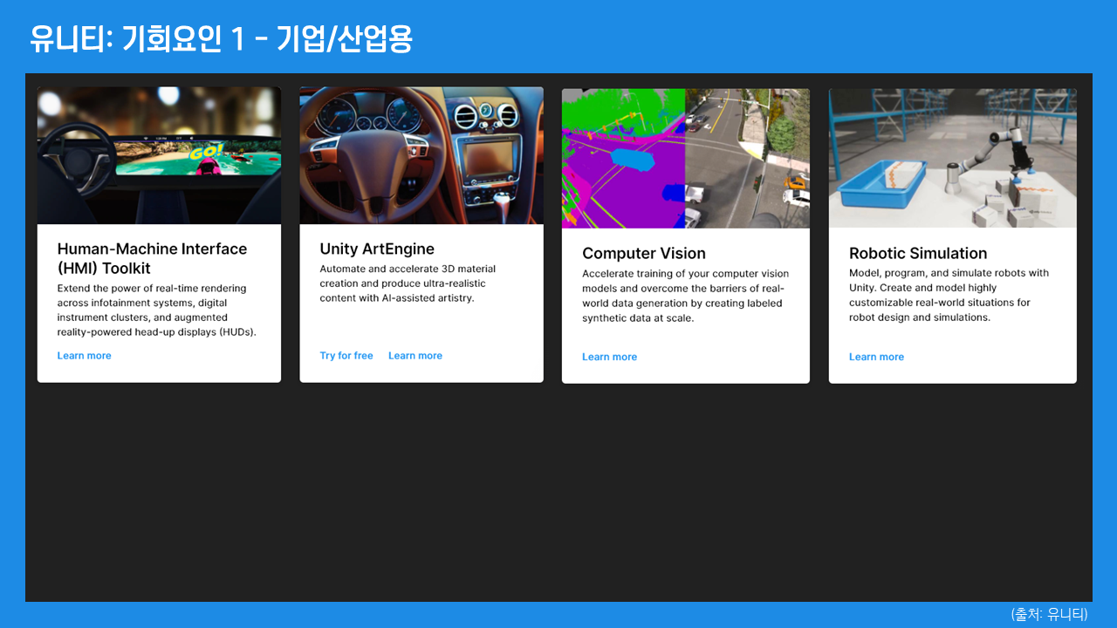Select the Unity ArtEngine car interior image
This screenshot has width=1117, height=628.
point(421,156)
